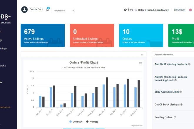Click the AutoDS logo in sidebar
Viewport: 194px width, 129px height.
[6, 17]
